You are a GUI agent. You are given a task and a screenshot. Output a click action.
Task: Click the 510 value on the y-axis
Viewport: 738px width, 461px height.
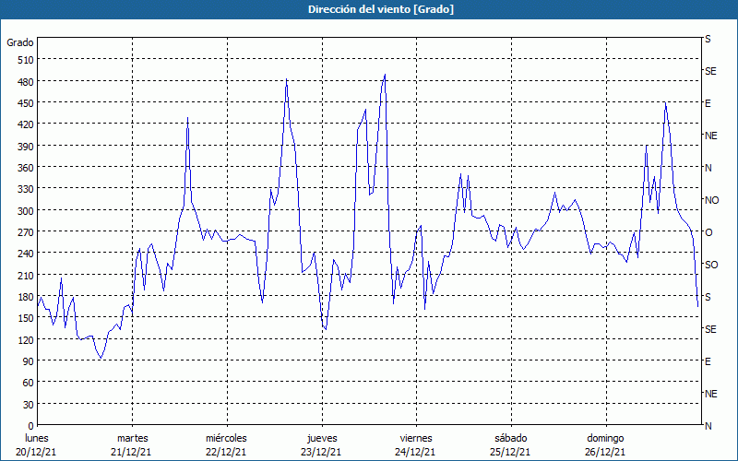(27, 60)
